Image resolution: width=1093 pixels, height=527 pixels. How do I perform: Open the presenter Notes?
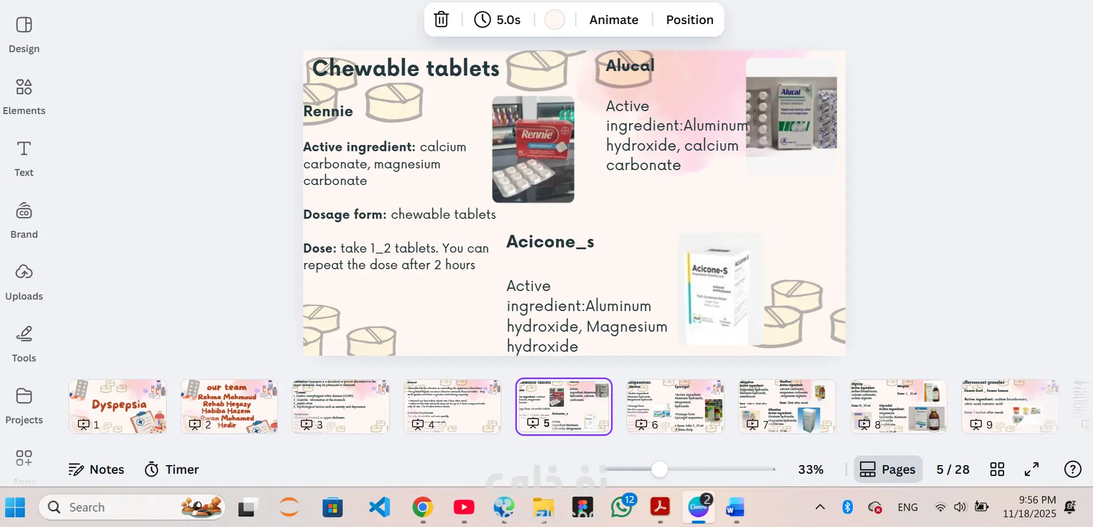[96, 469]
